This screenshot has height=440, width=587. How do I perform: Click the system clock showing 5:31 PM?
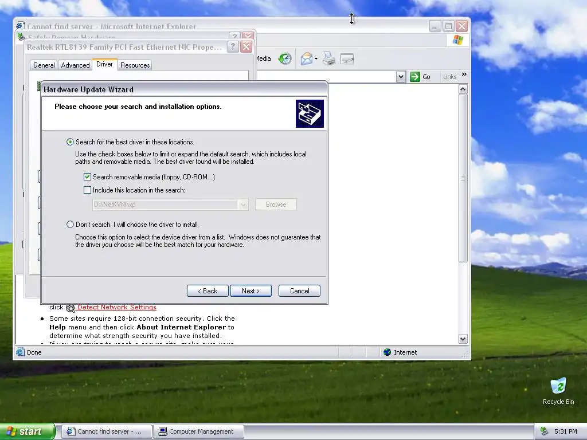coord(565,431)
